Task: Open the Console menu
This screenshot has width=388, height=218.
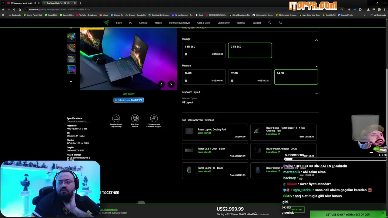Action: (x=143, y=23)
